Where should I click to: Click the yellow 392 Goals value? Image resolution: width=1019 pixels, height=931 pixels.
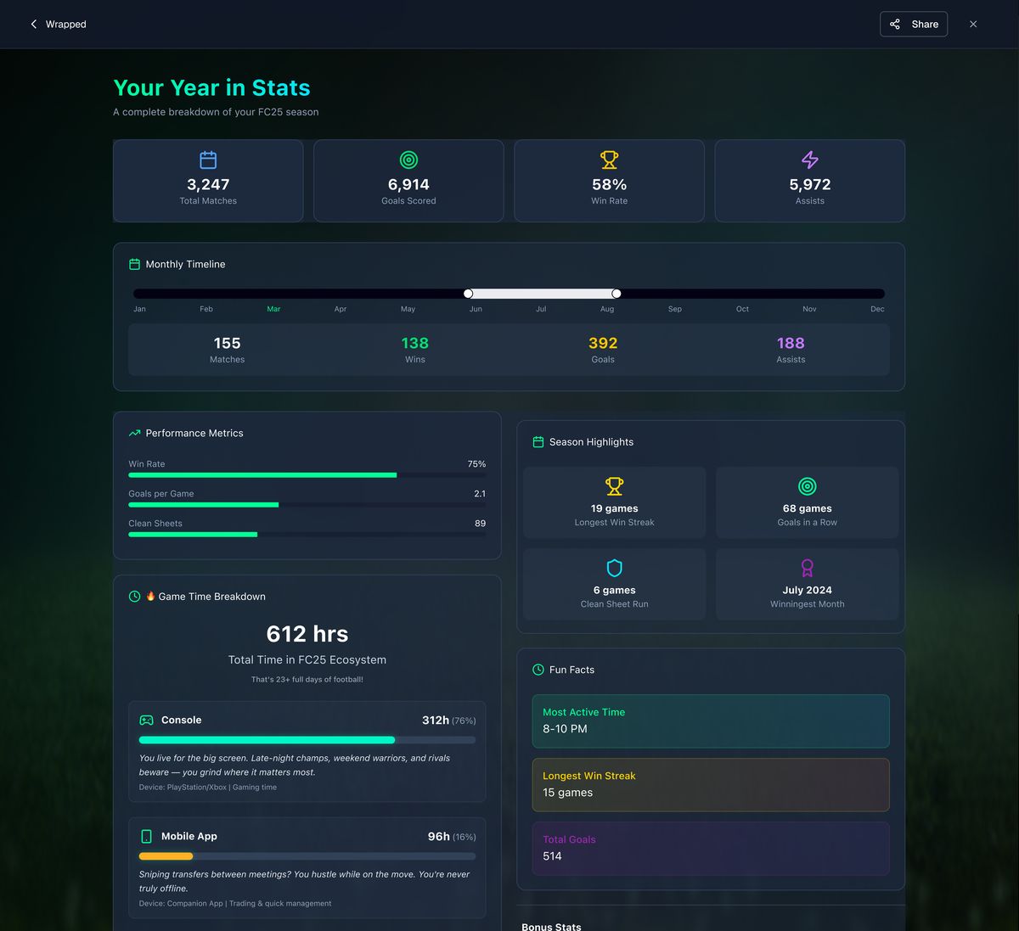[x=603, y=344]
